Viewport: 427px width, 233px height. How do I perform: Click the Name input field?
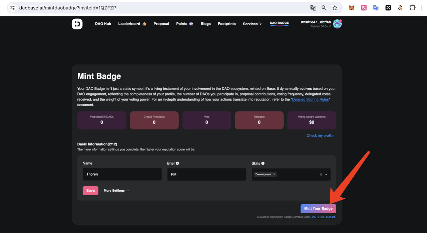click(122, 174)
